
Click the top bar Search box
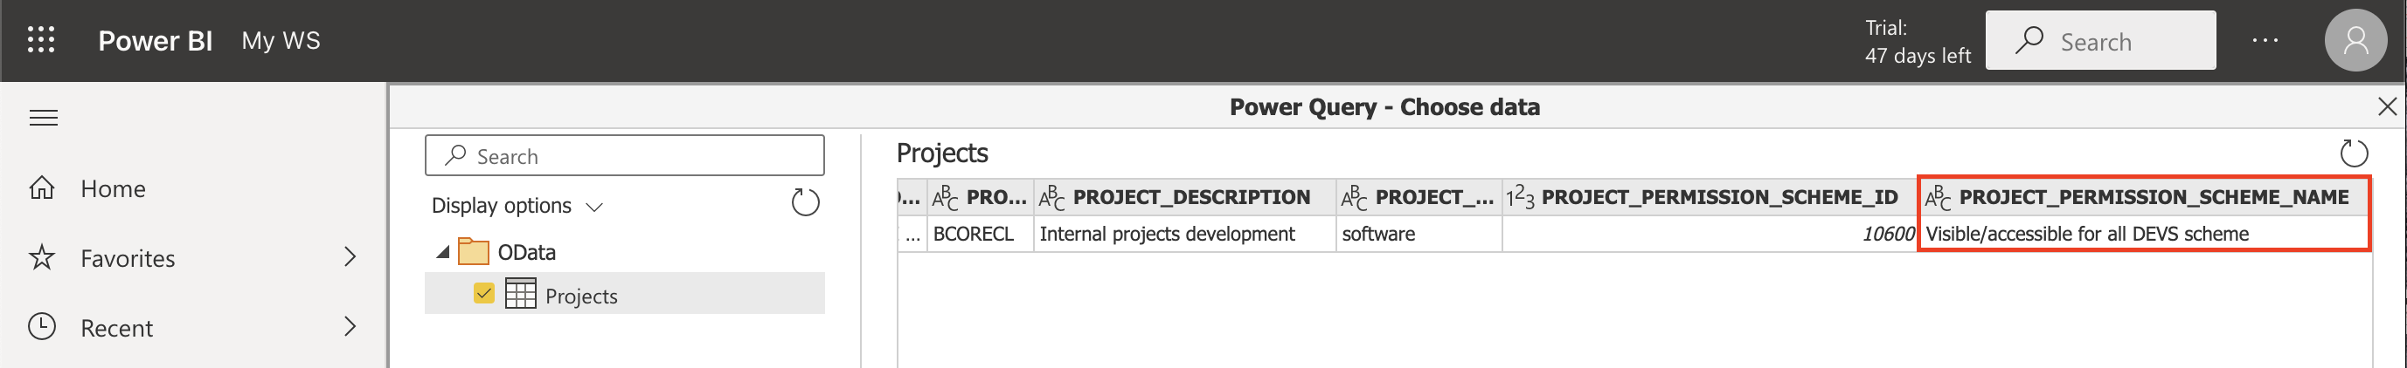[2099, 41]
